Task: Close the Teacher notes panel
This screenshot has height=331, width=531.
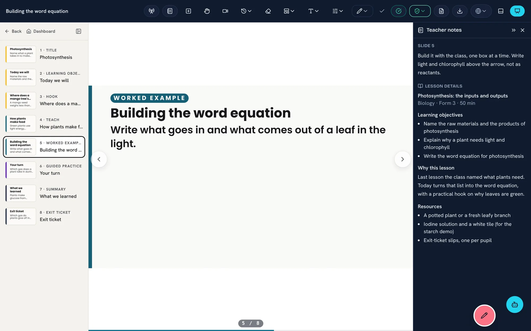Action: [x=523, y=30]
